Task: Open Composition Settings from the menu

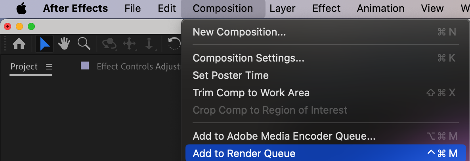Action: tap(248, 58)
